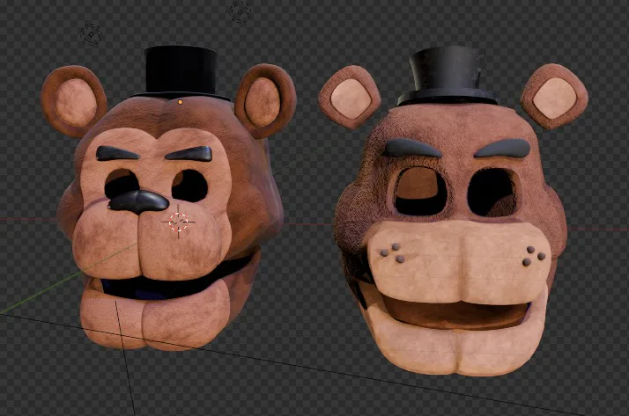Select the right head's right diamond-shaped ear

tap(554, 97)
